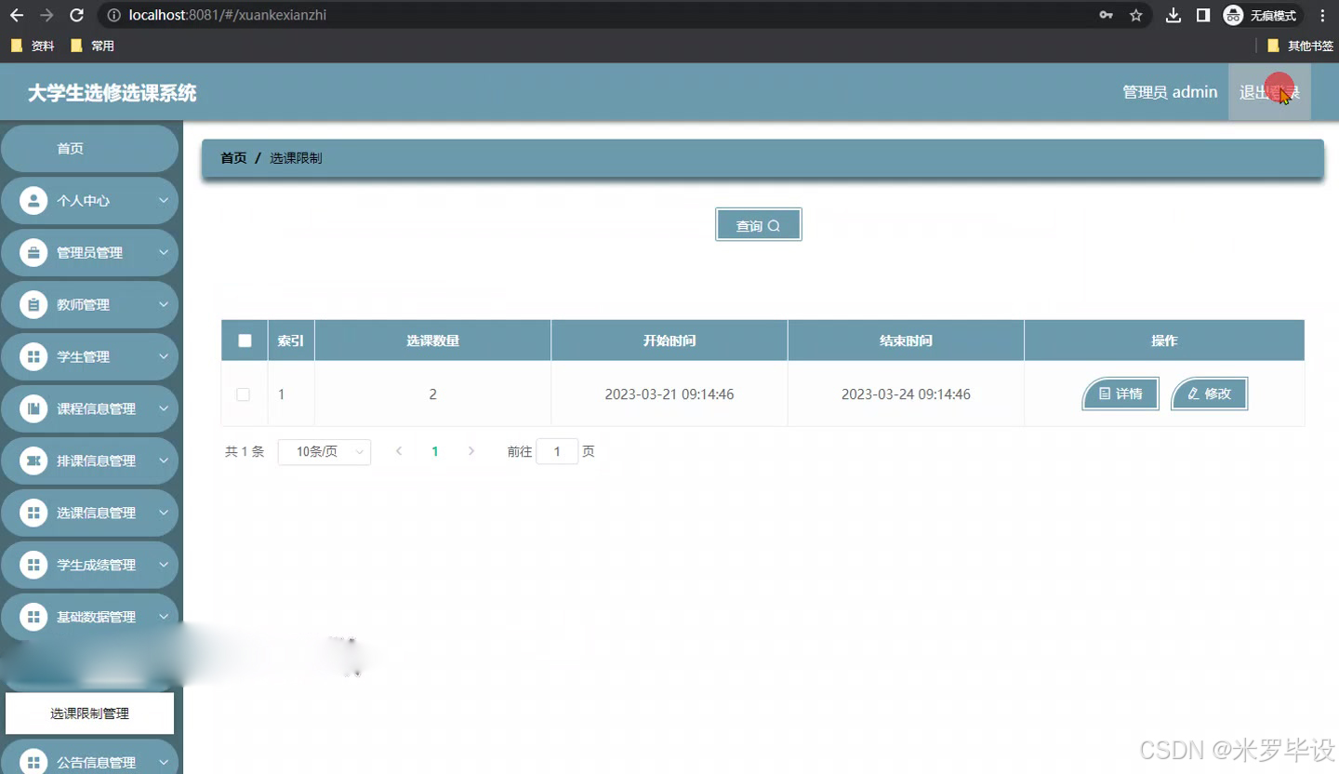
Task: Click the 选课数量 column header
Action: click(x=433, y=340)
